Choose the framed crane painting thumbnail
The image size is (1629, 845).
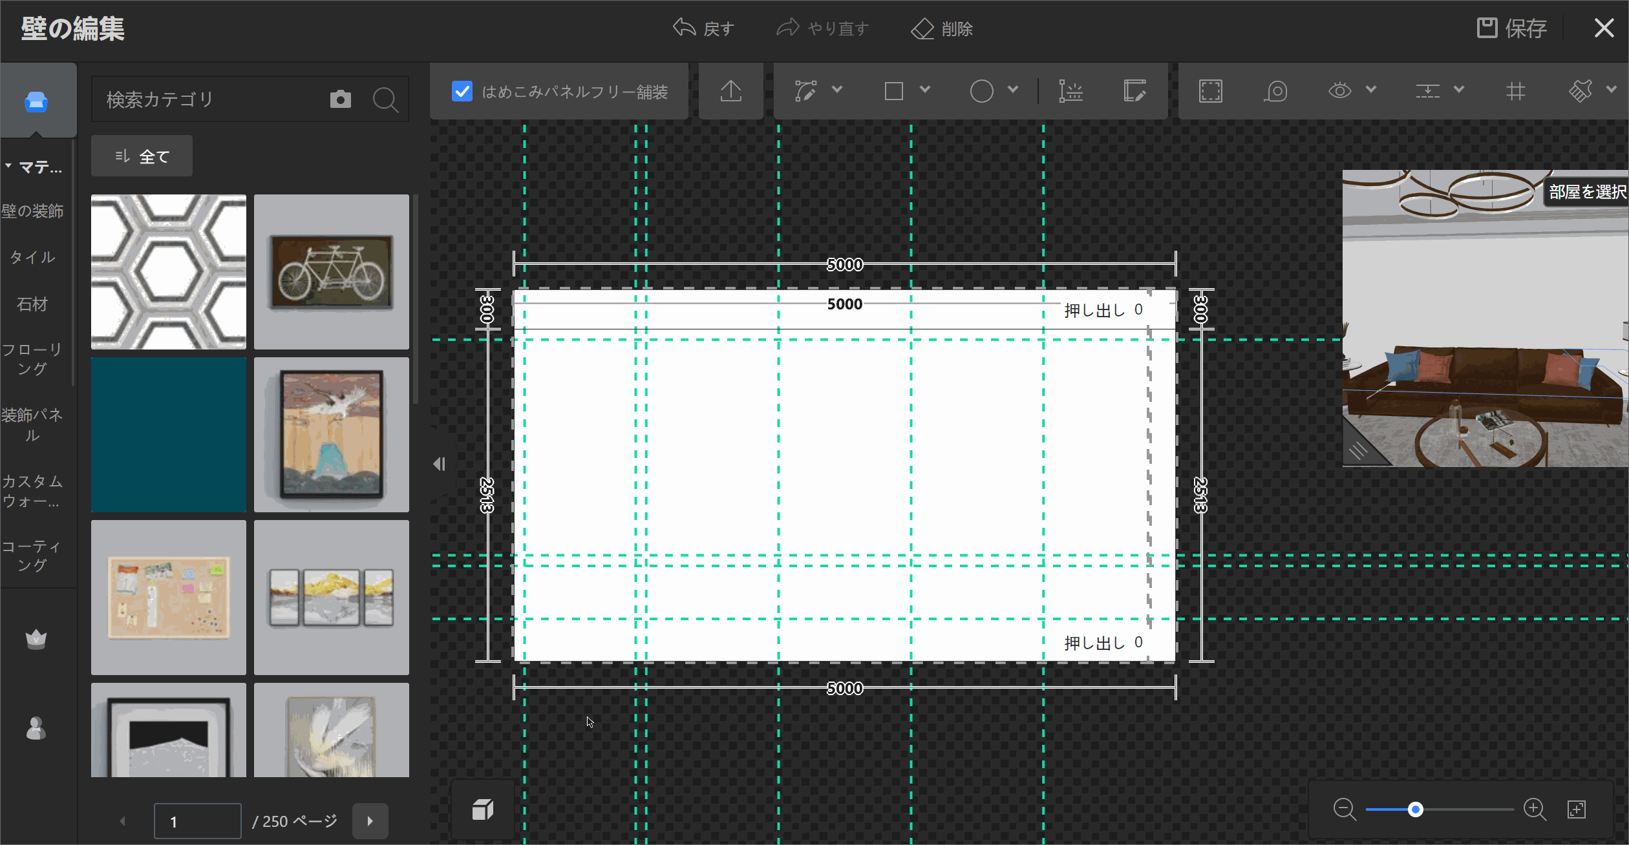332,435
